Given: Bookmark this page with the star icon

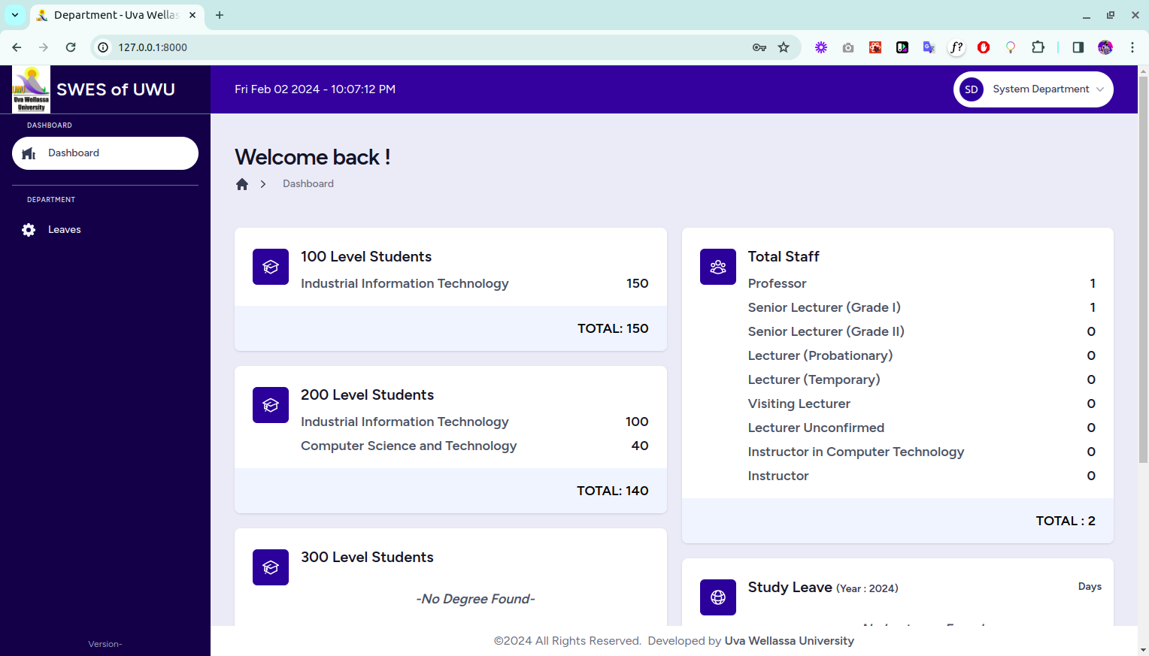Looking at the screenshot, I should click(784, 47).
